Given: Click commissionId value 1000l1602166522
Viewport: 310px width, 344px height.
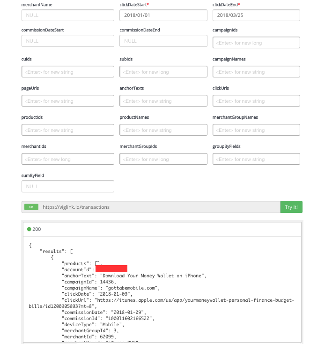Looking at the screenshot, I should pyautogui.click(x=129, y=318).
